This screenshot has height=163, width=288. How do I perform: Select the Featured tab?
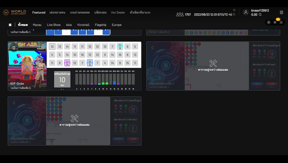tap(39, 13)
